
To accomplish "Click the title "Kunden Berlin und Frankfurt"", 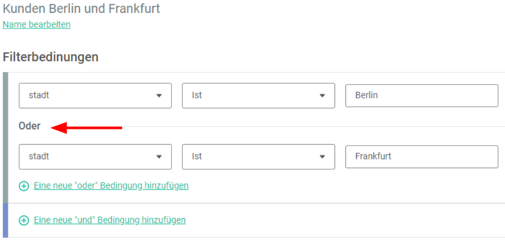I will pyautogui.click(x=81, y=9).
